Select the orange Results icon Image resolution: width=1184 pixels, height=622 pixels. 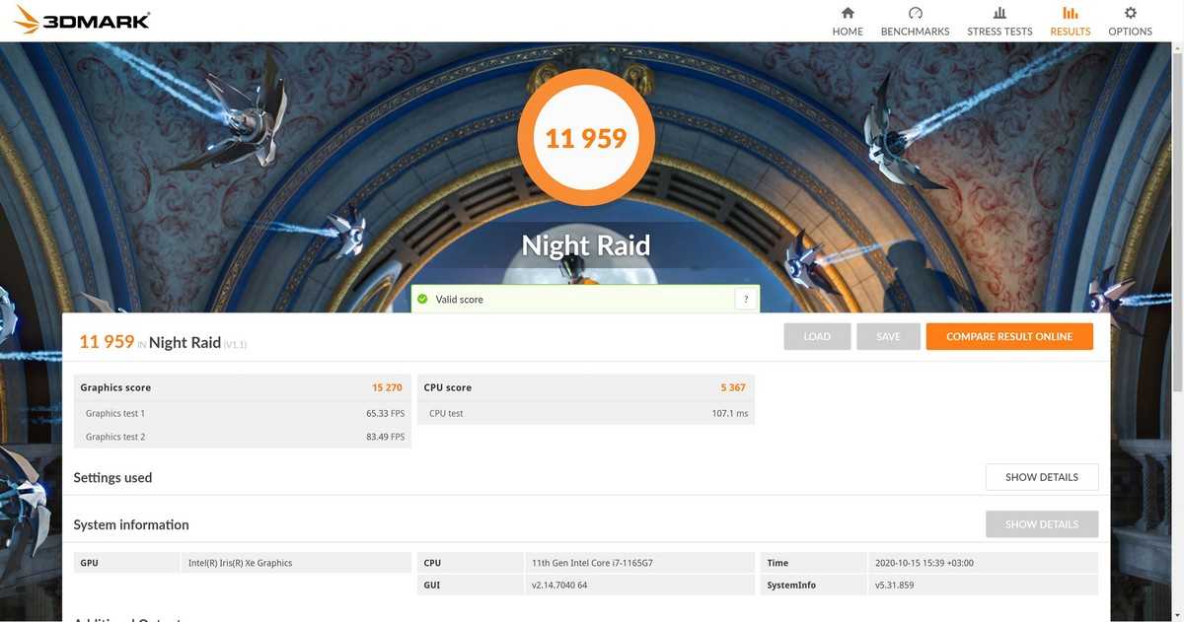click(x=1070, y=14)
